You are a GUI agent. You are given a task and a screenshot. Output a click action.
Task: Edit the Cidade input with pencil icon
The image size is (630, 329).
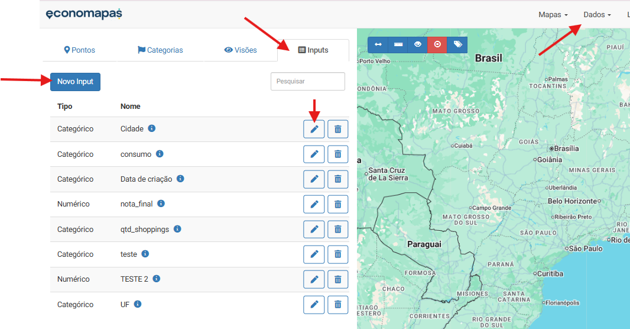pos(314,129)
